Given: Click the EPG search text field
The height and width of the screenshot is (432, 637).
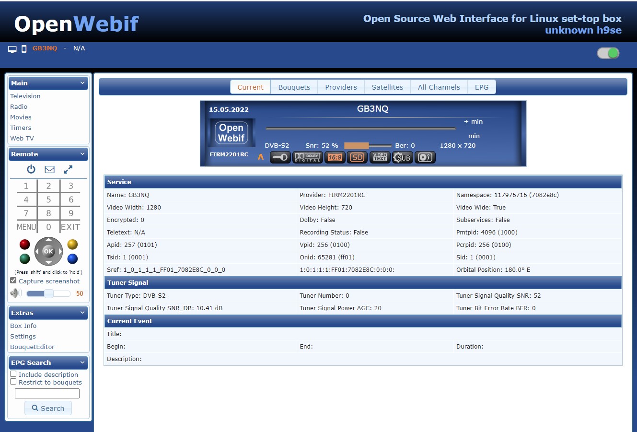Looking at the screenshot, I should tap(47, 393).
